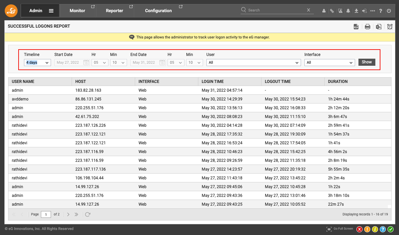Open the Configuration tab
This screenshot has height=235, width=399.
point(158,11)
